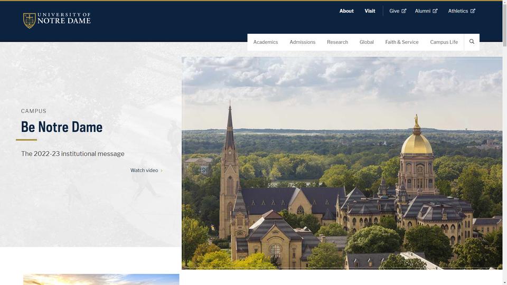Screen dimensions: 507x285
Task: Open the Research menu item
Action: click(337, 42)
